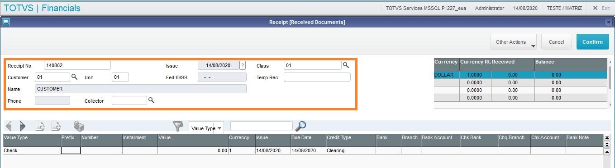
Task: Open Value Type filter dropdown
Action: click(x=206, y=128)
